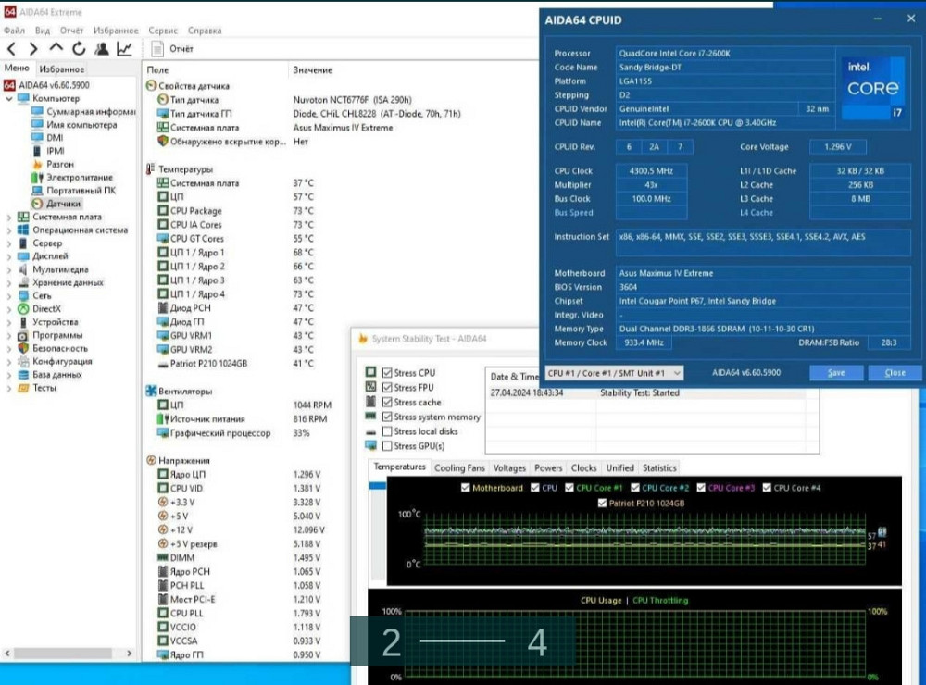
Task: Click the back arrow toolbar icon
Action: [12, 49]
